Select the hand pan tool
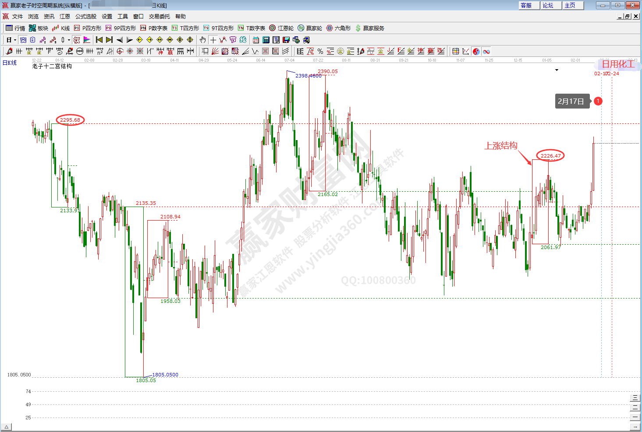 point(202,40)
